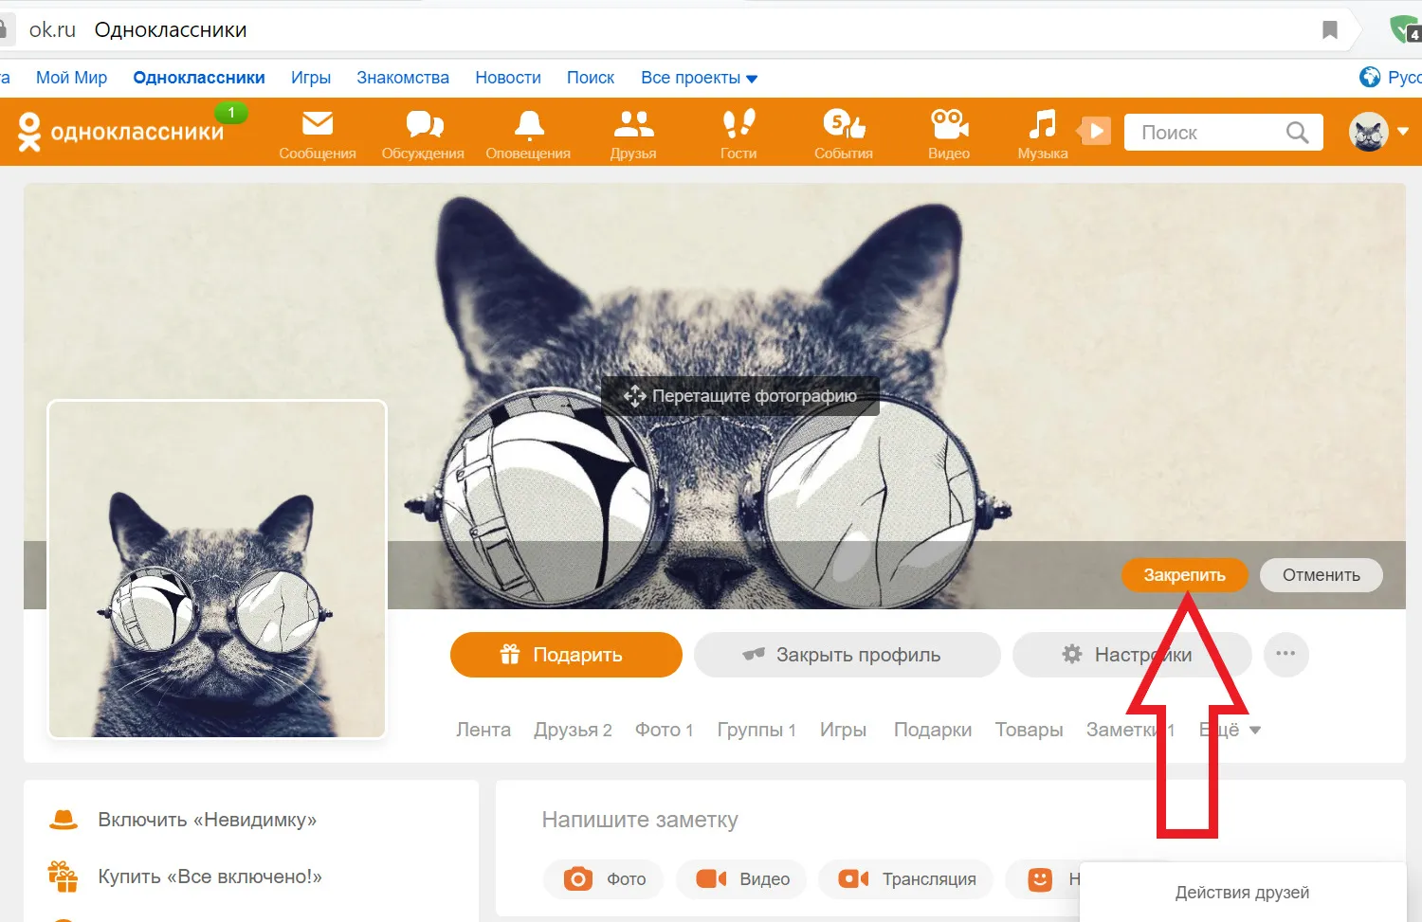Open the Оповещения bell icon
Viewport: 1422px width, 922px height.
(529, 124)
